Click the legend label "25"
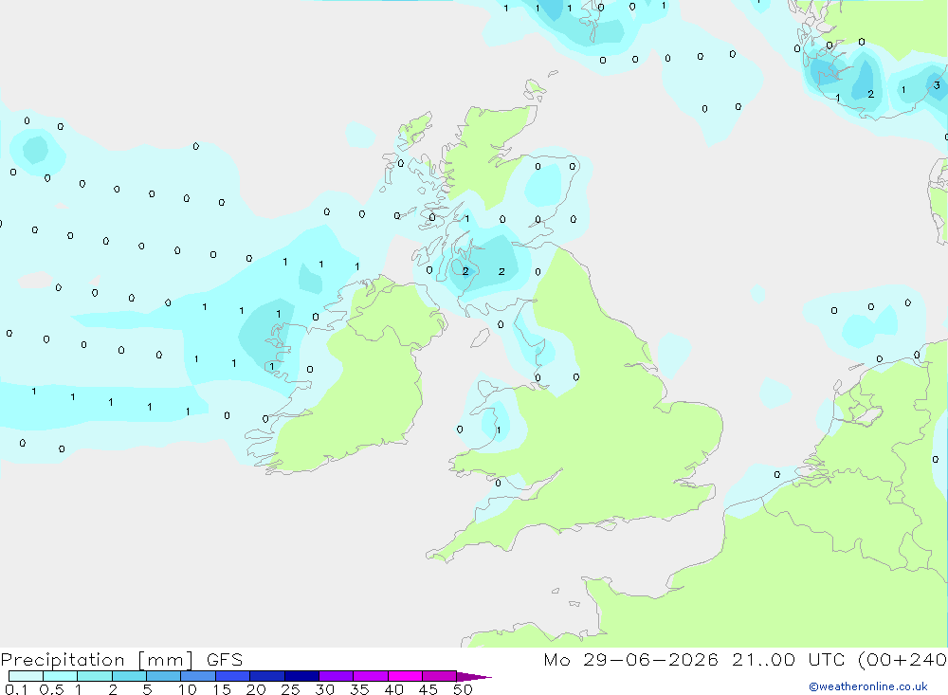948x695 pixels. pyautogui.click(x=290, y=689)
